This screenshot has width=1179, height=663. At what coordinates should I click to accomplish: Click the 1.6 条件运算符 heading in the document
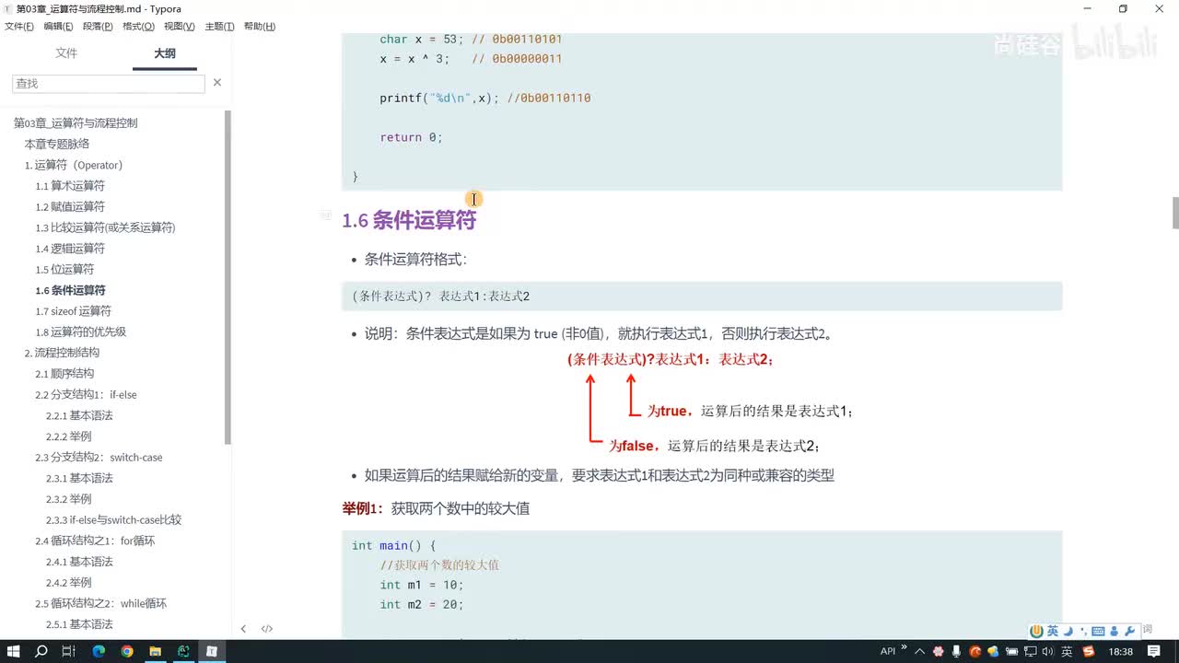tap(409, 221)
